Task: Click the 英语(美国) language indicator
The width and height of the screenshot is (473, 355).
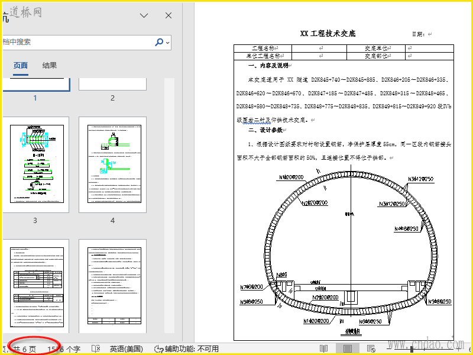Action: [x=126, y=349]
